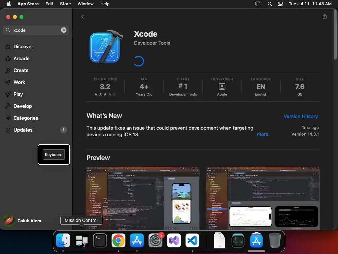Click the #1 Developer Tools chart rank
This screenshot has width=338, height=254.
183,87
